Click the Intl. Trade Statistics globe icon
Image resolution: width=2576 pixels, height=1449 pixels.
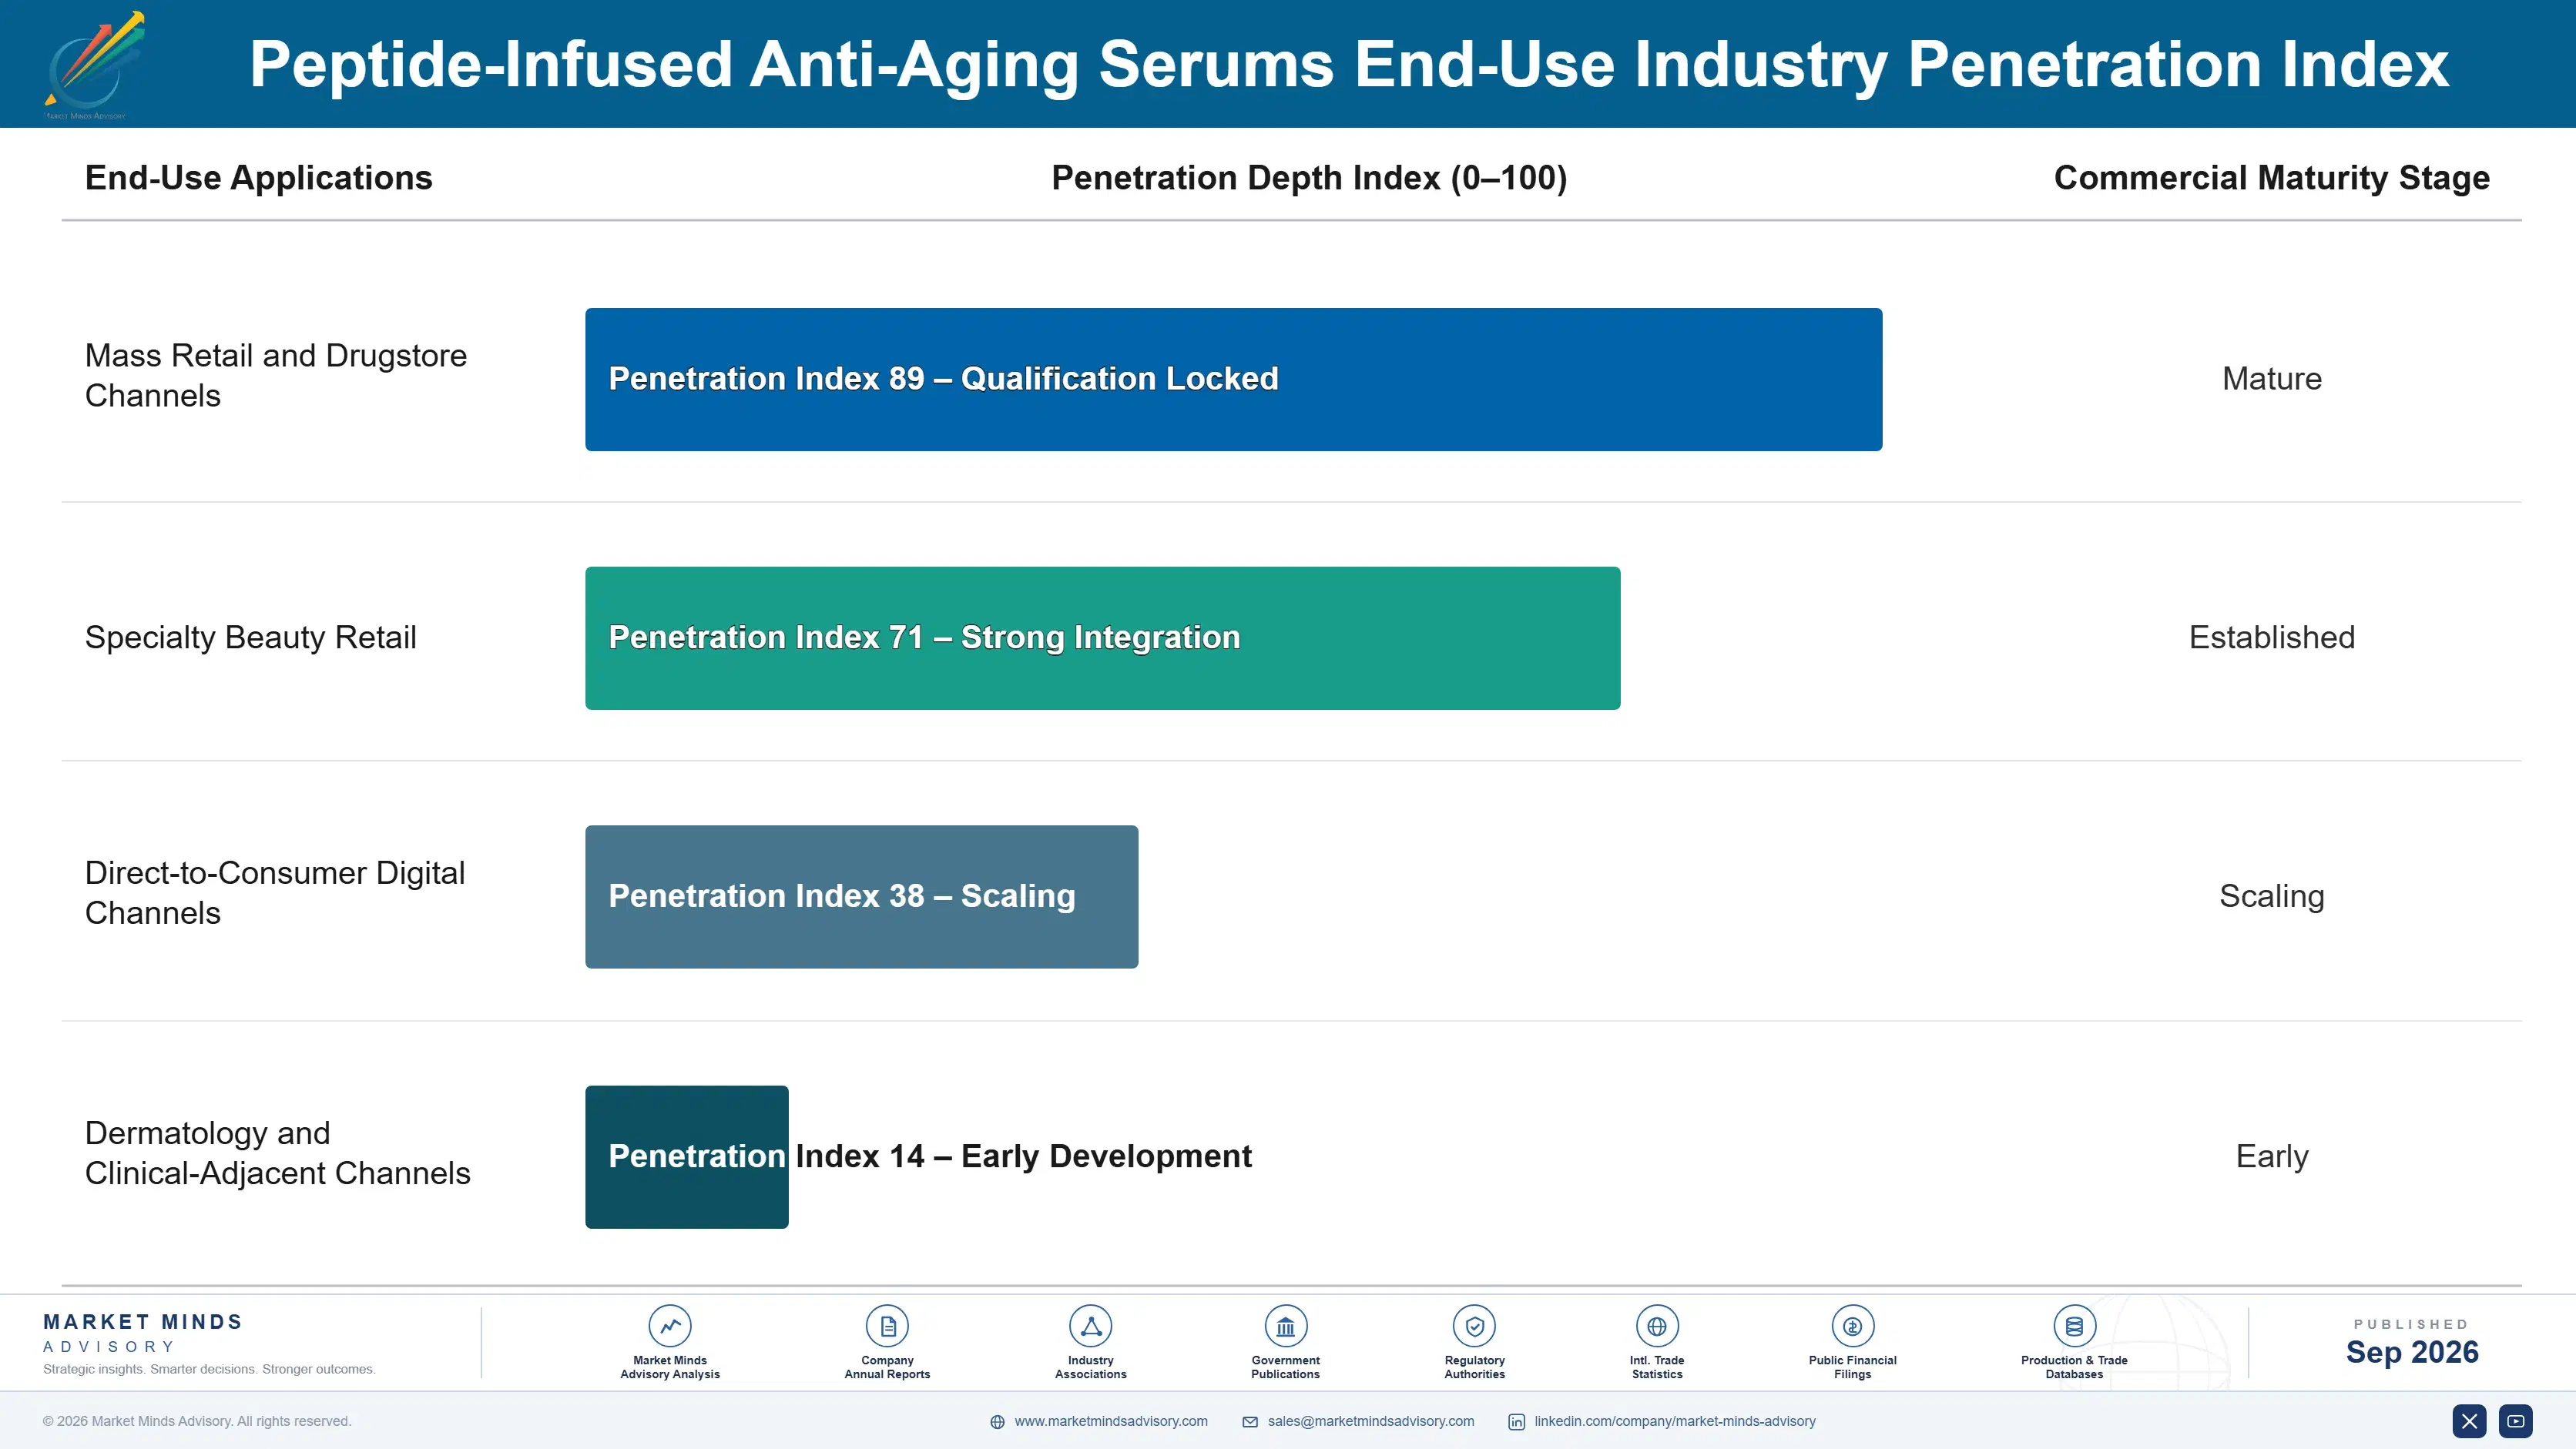(1657, 1326)
